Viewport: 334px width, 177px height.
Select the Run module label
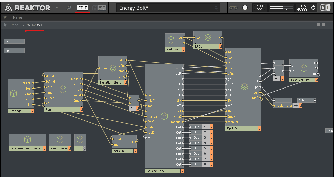click(x=62, y=110)
